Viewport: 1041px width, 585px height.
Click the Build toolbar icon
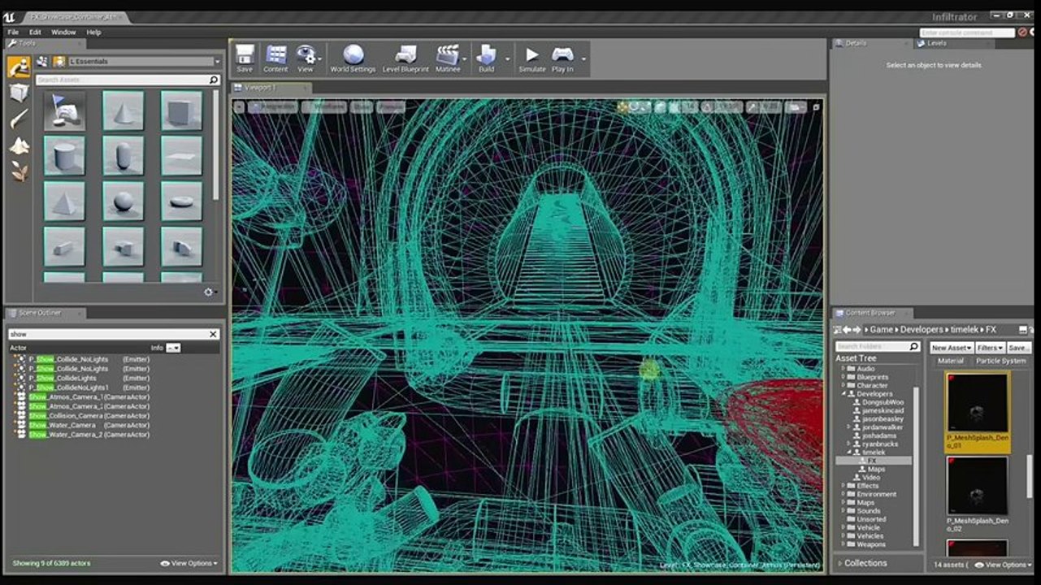[x=486, y=58]
